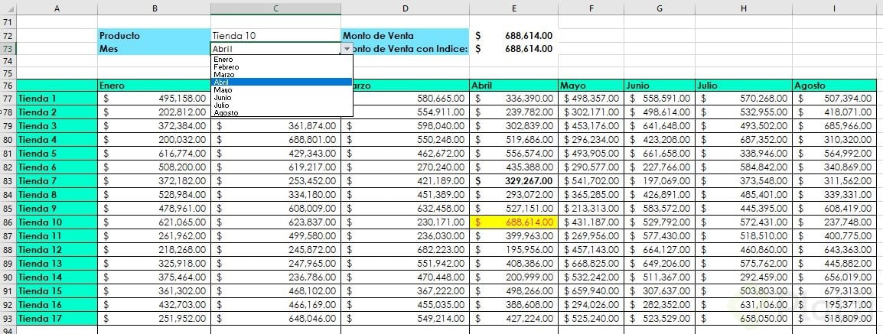Select column E header
The width and height of the screenshot is (883, 334).
click(513, 8)
